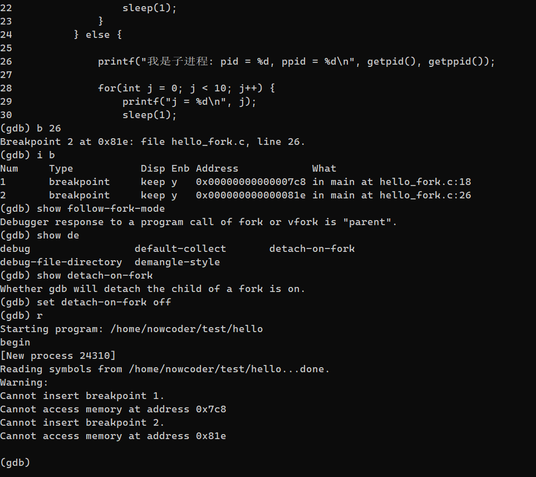Click the '[New process 24310]' line
The width and height of the screenshot is (536, 477).
click(x=58, y=356)
